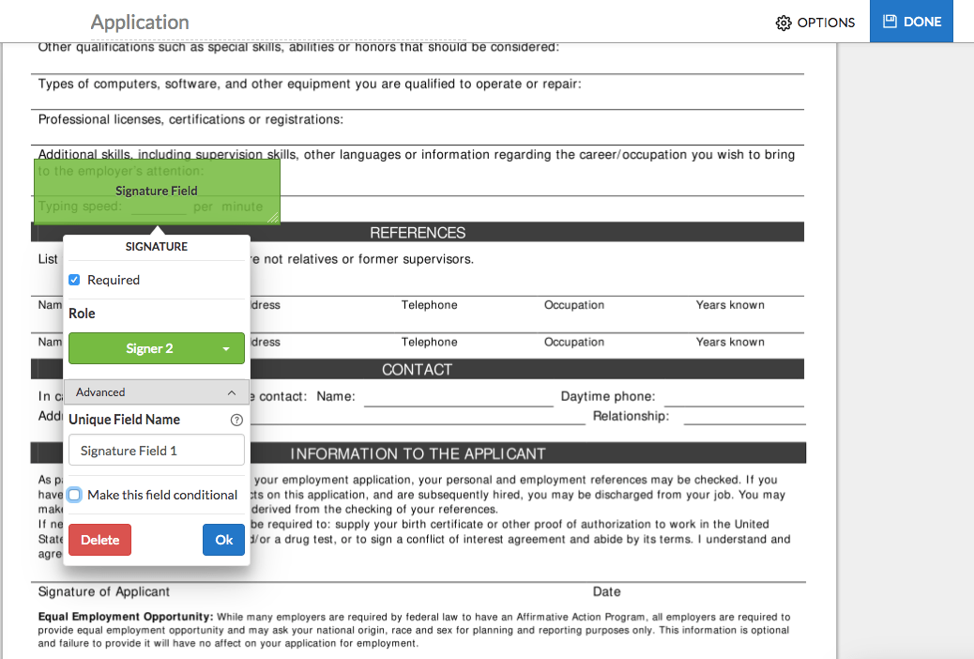
Task: Select the green Signature Field box
Action: pyautogui.click(x=157, y=191)
